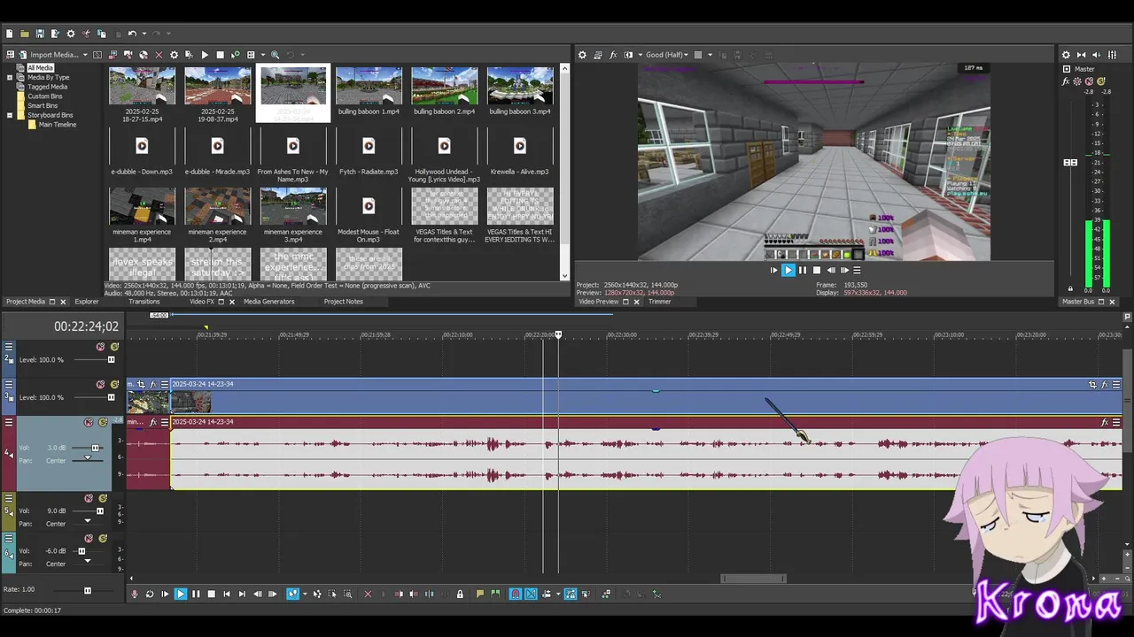1134x637 pixels.
Task: Toggle loop playback in the transport bar
Action: (150, 594)
